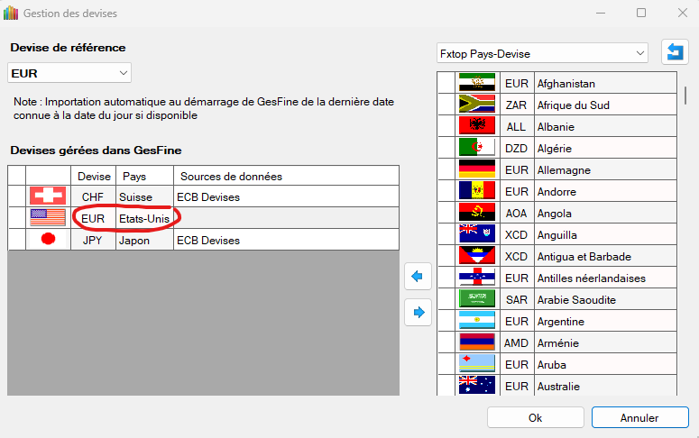Click the right arrow remove-currency button
The image size is (699, 438).
tap(418, 312)
